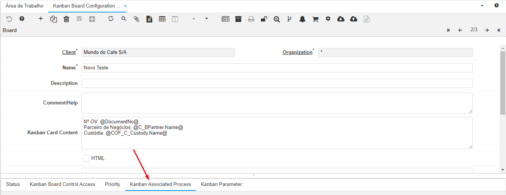
Task: Refresh the record with the requery icon
Action: coord(111,19)
